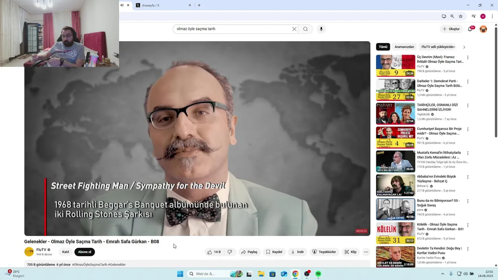Save the video with Kaydet
The image size is (498, 280).
coord(274,252)
